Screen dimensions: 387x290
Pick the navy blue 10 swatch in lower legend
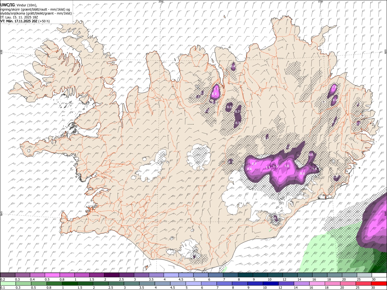click(271, 283)
